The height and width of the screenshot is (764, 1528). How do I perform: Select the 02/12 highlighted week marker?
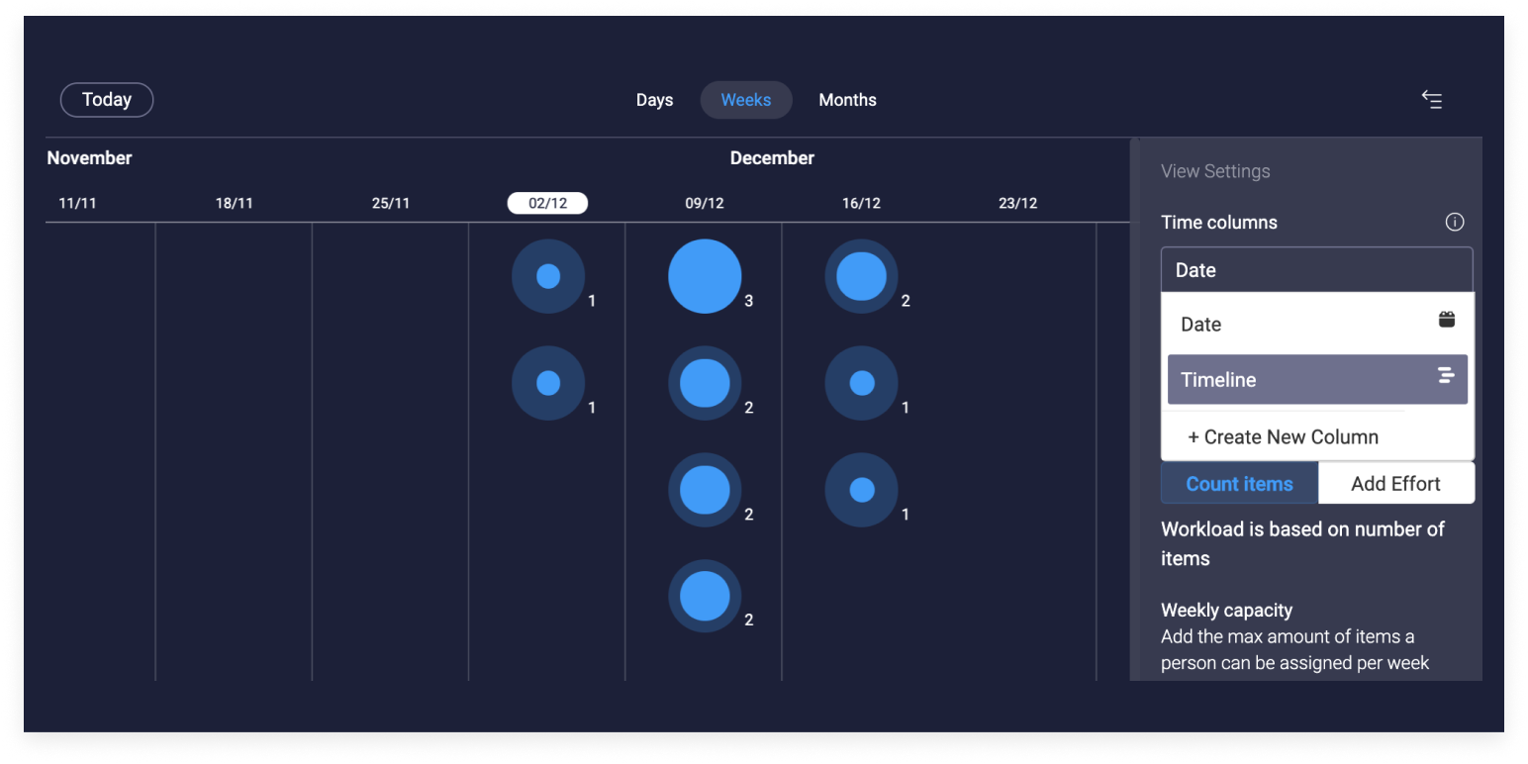pos(547,203)
